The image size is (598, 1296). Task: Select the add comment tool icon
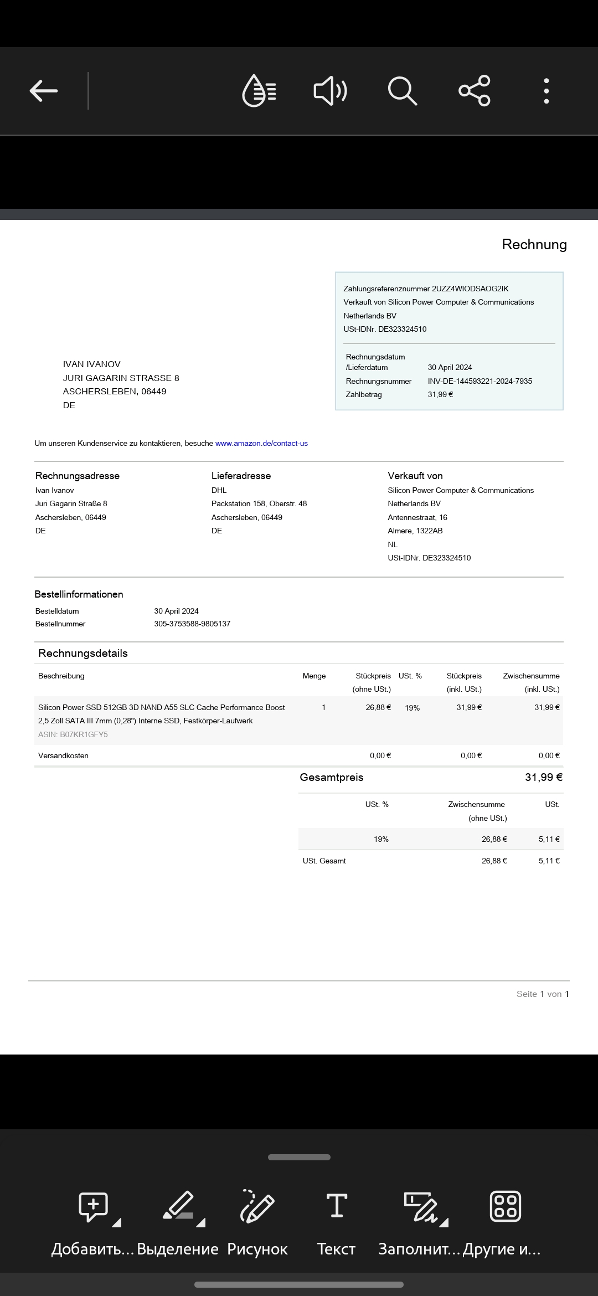(93, 1206)
